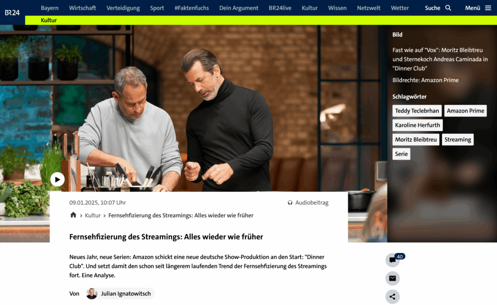Screen dimensions: 497x305
Task: Select the Amazon Prime tag
Action: tap(465, 111)
